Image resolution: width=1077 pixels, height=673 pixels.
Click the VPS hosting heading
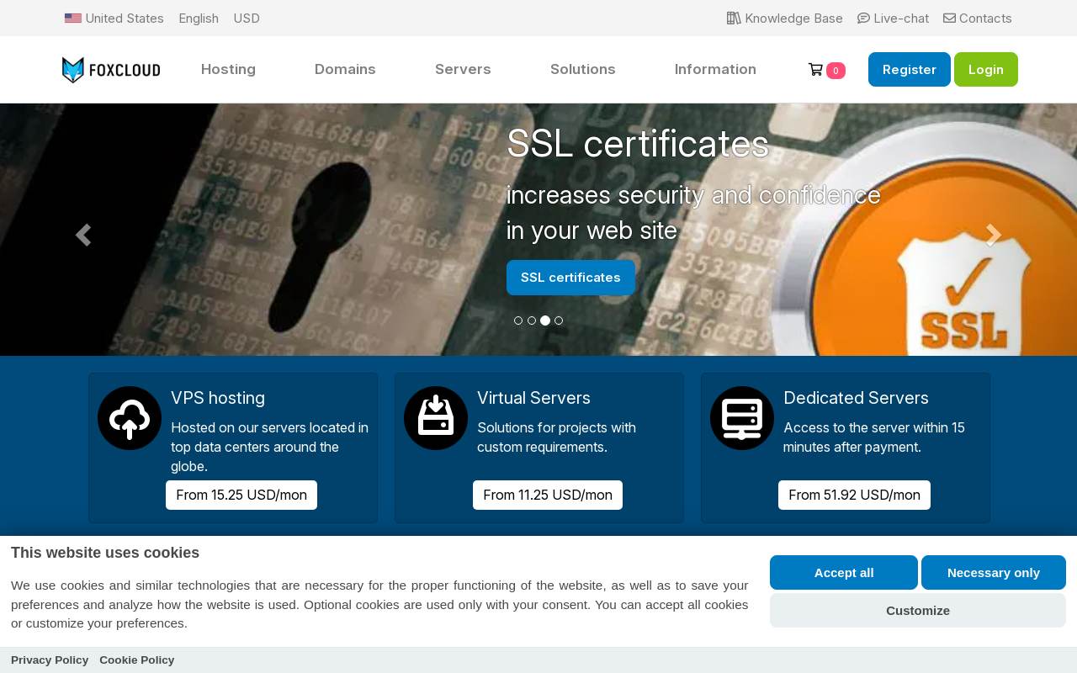pos(218,398)
